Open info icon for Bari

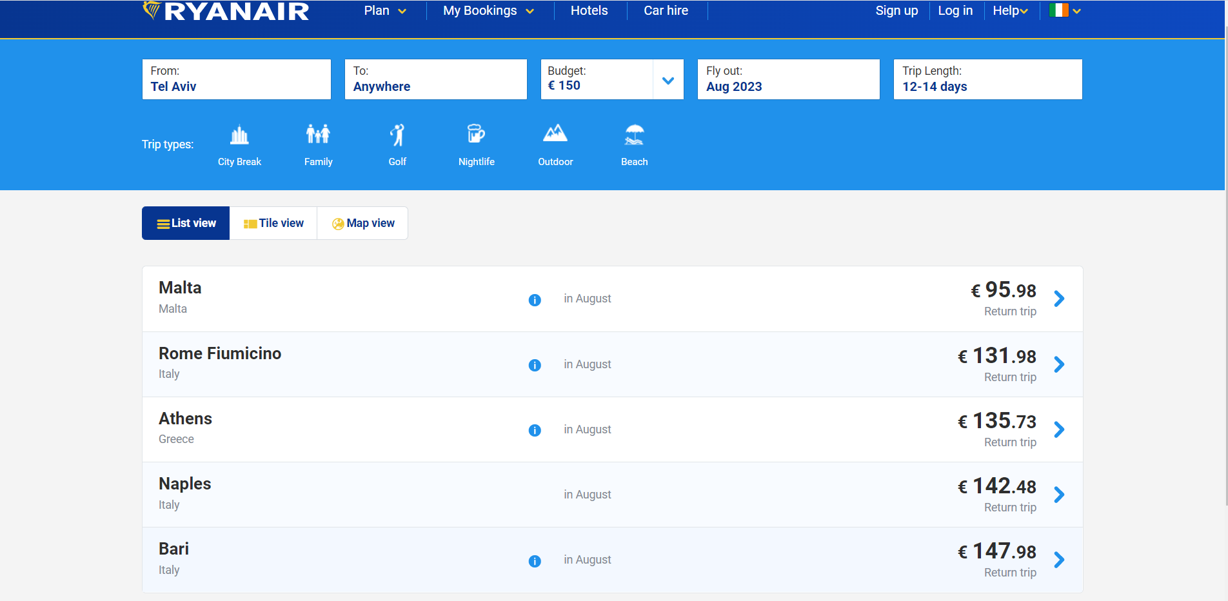535,561
